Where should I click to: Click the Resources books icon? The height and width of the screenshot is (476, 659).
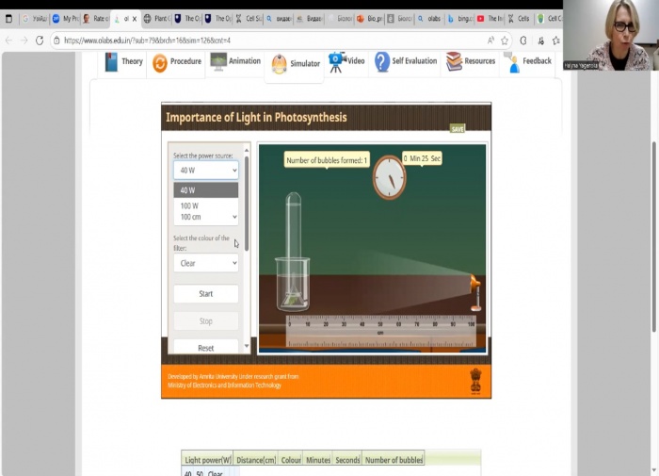pyautogui.click(x=455, y=62)
